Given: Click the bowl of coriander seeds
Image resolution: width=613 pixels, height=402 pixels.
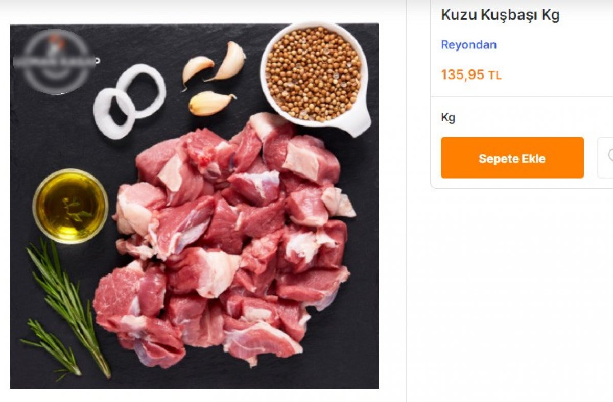Looking at the screenshot, I should coord(313,74).
